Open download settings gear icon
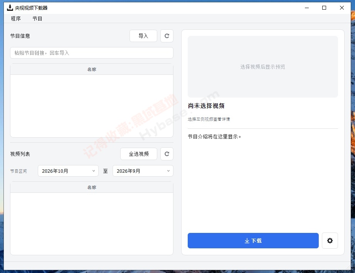Viewport: 355px width, 273px height. pyautogui.click(x=330, y=241)
